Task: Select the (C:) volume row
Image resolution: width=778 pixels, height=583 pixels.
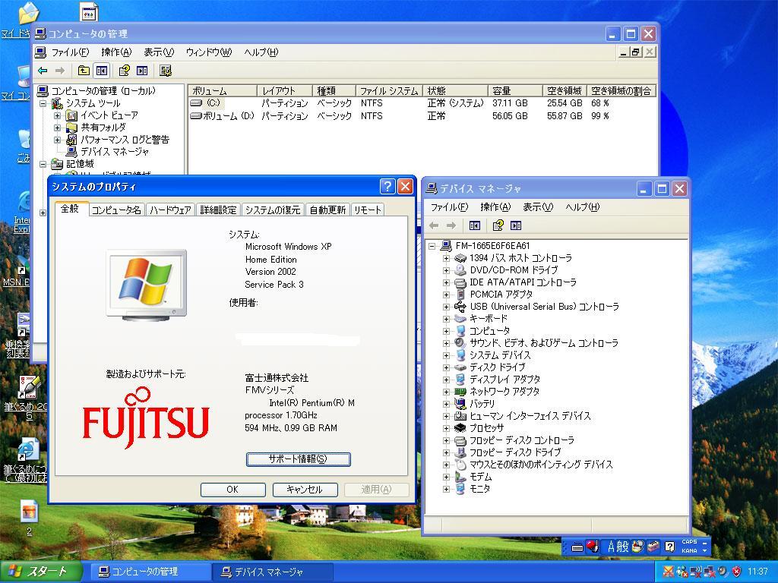Action: point(422,103)
